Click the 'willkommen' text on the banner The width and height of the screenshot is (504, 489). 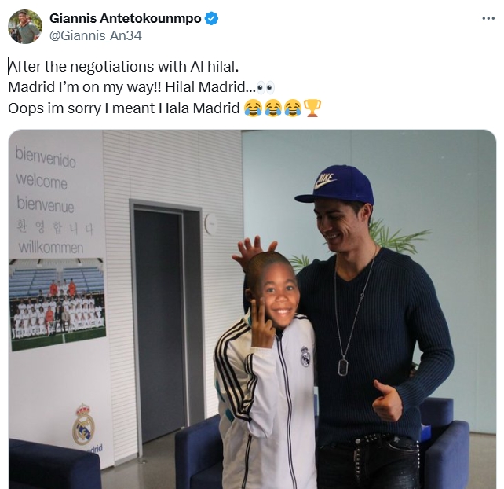(x=51, y=247)
